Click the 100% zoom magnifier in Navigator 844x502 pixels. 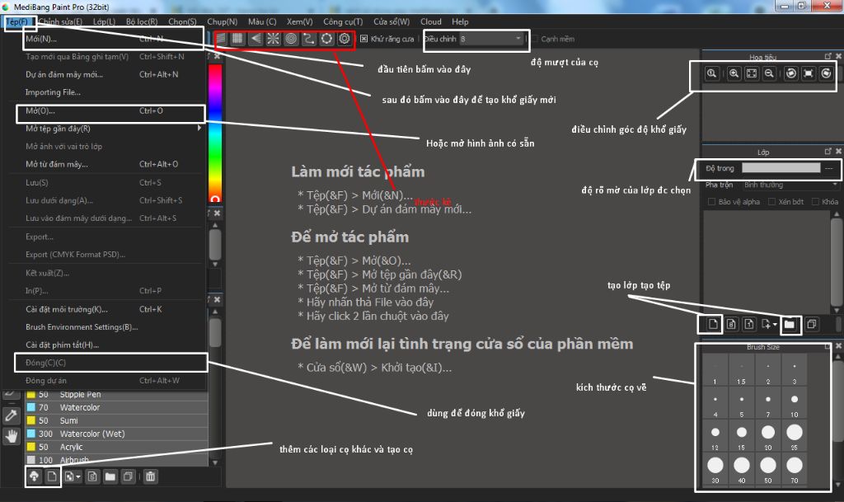(x=711, y=73)
